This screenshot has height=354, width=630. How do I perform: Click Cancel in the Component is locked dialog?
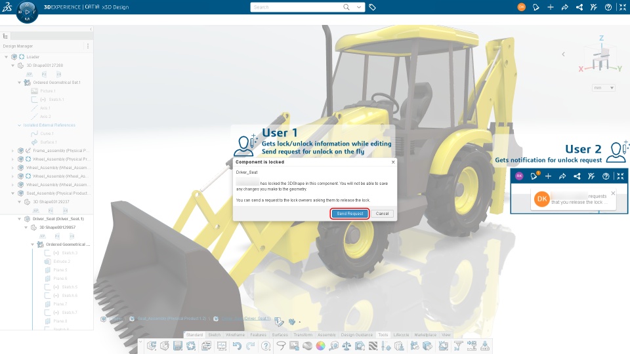(x=382, y=214)
